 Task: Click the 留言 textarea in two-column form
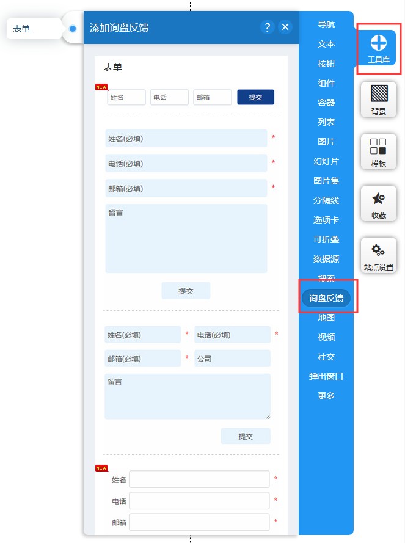click(x=188, y=396)
